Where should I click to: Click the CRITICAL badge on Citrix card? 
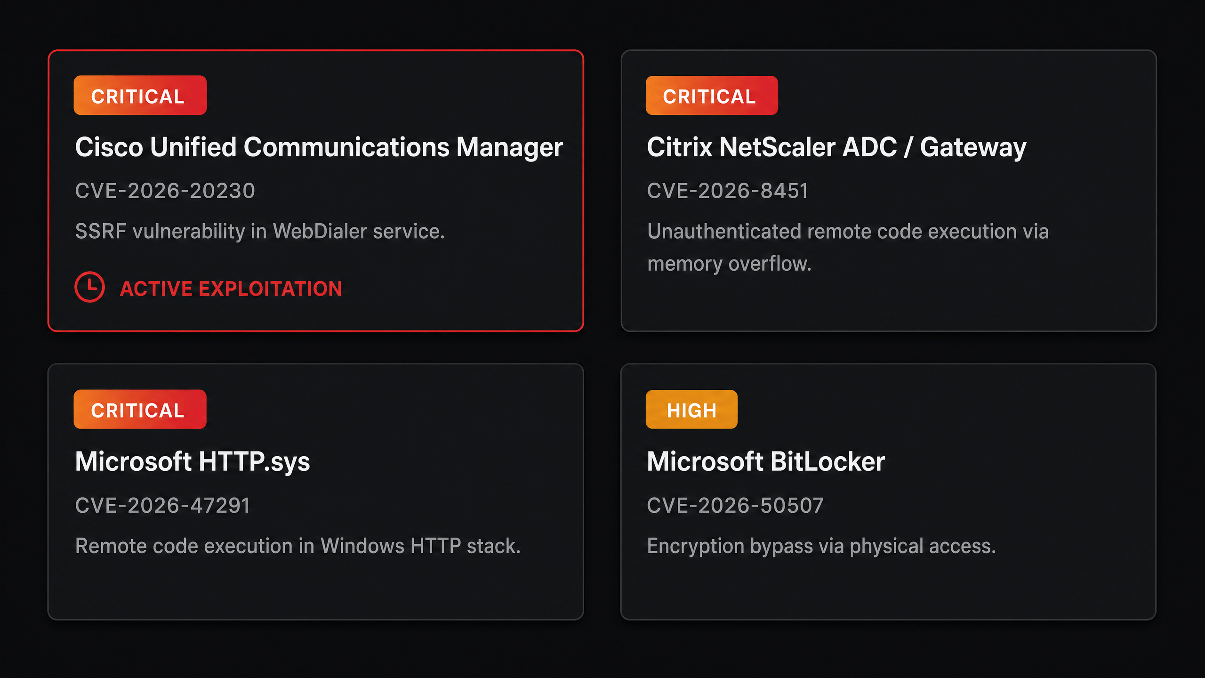pyautogui.click(x=711, y=95)
